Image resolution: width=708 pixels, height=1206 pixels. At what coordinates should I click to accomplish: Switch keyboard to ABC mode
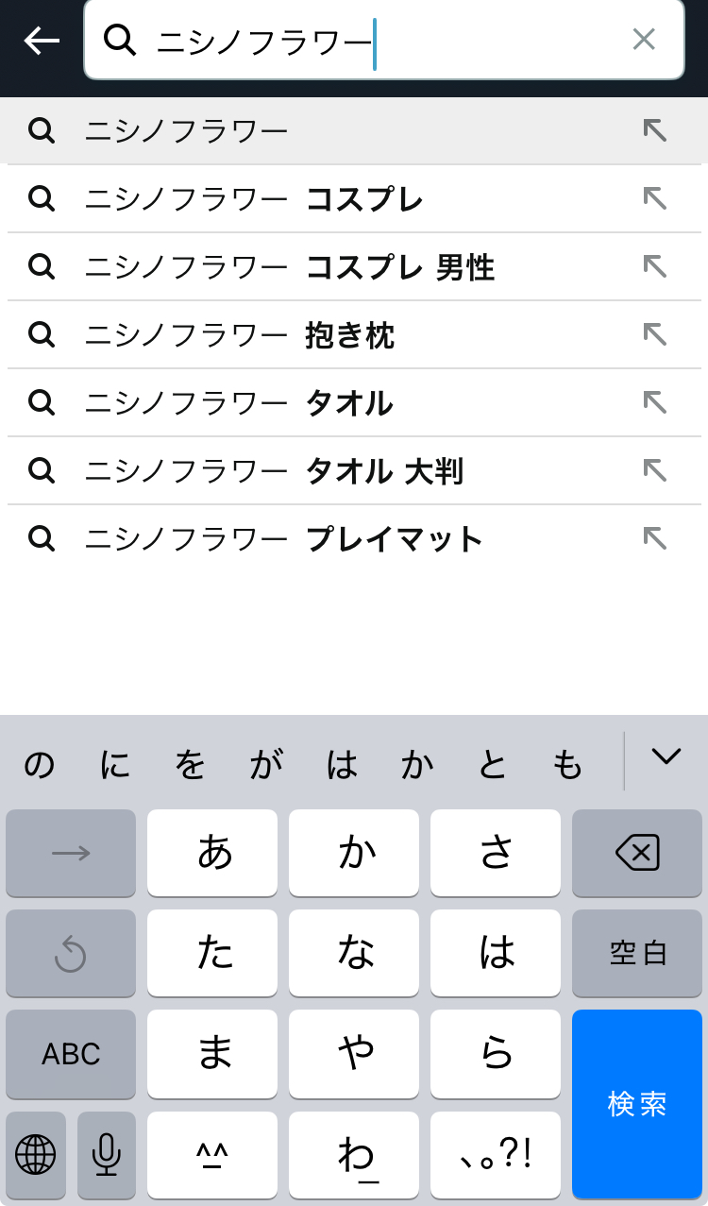click(x=71, y=1054)
